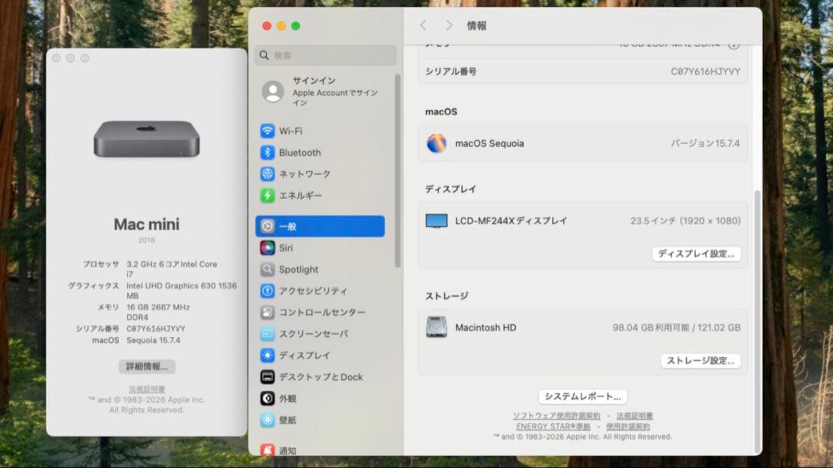The height and width of the screenshot is (468, 833).
Task: Open ディスプレイ設定... button
Action: [696, 254]
